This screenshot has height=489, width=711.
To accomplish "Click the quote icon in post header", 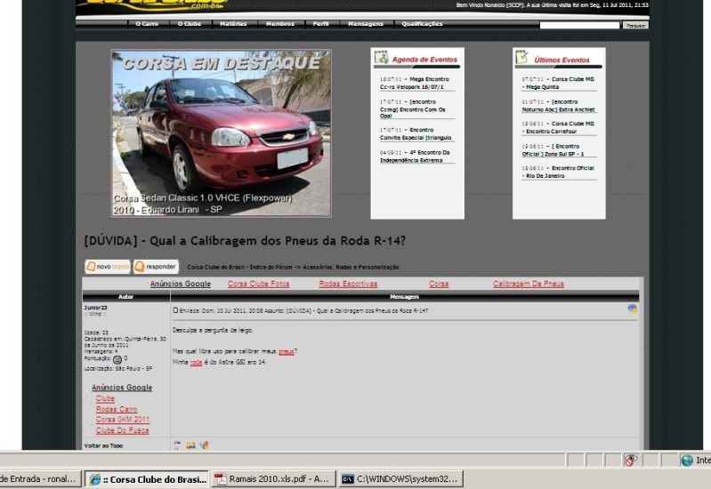I will coord(632,309).
